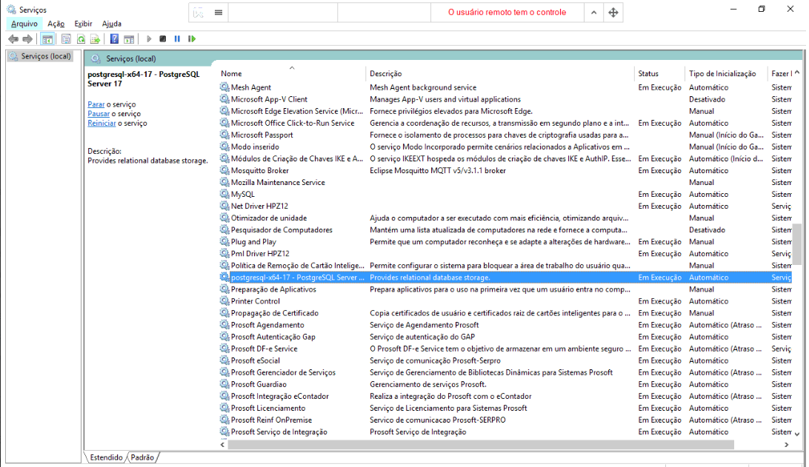Click the Export List toolbar icon

click(95, 38)
